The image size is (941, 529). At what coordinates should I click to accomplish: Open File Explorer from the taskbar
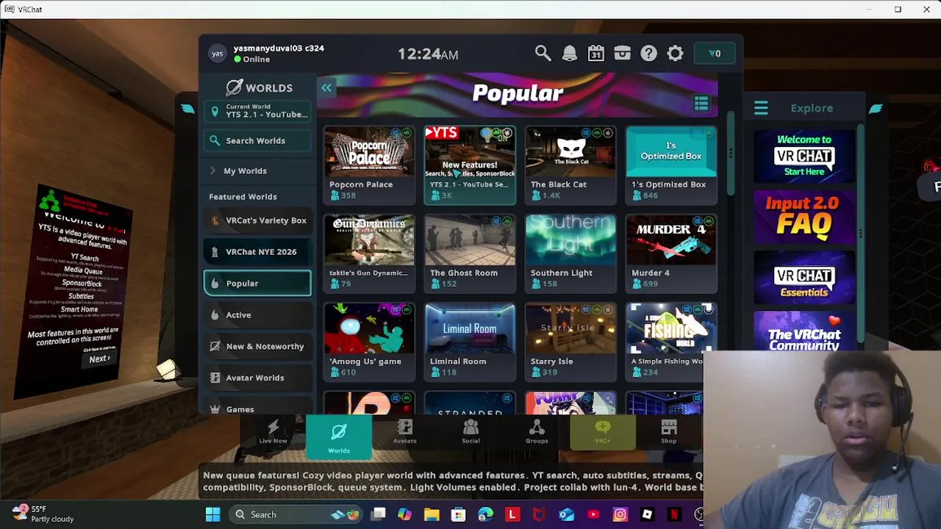pos(432,514)
